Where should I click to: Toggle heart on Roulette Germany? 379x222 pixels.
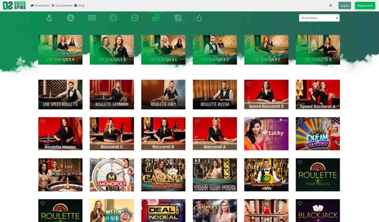[94, 84]
